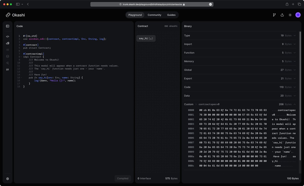Click contractspecv0 label
Image resolution: width=304 pixels, height=186 pixels.
point(209,104)
